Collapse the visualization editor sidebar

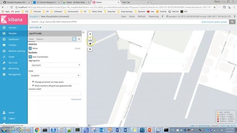click(x=83, y=32)
